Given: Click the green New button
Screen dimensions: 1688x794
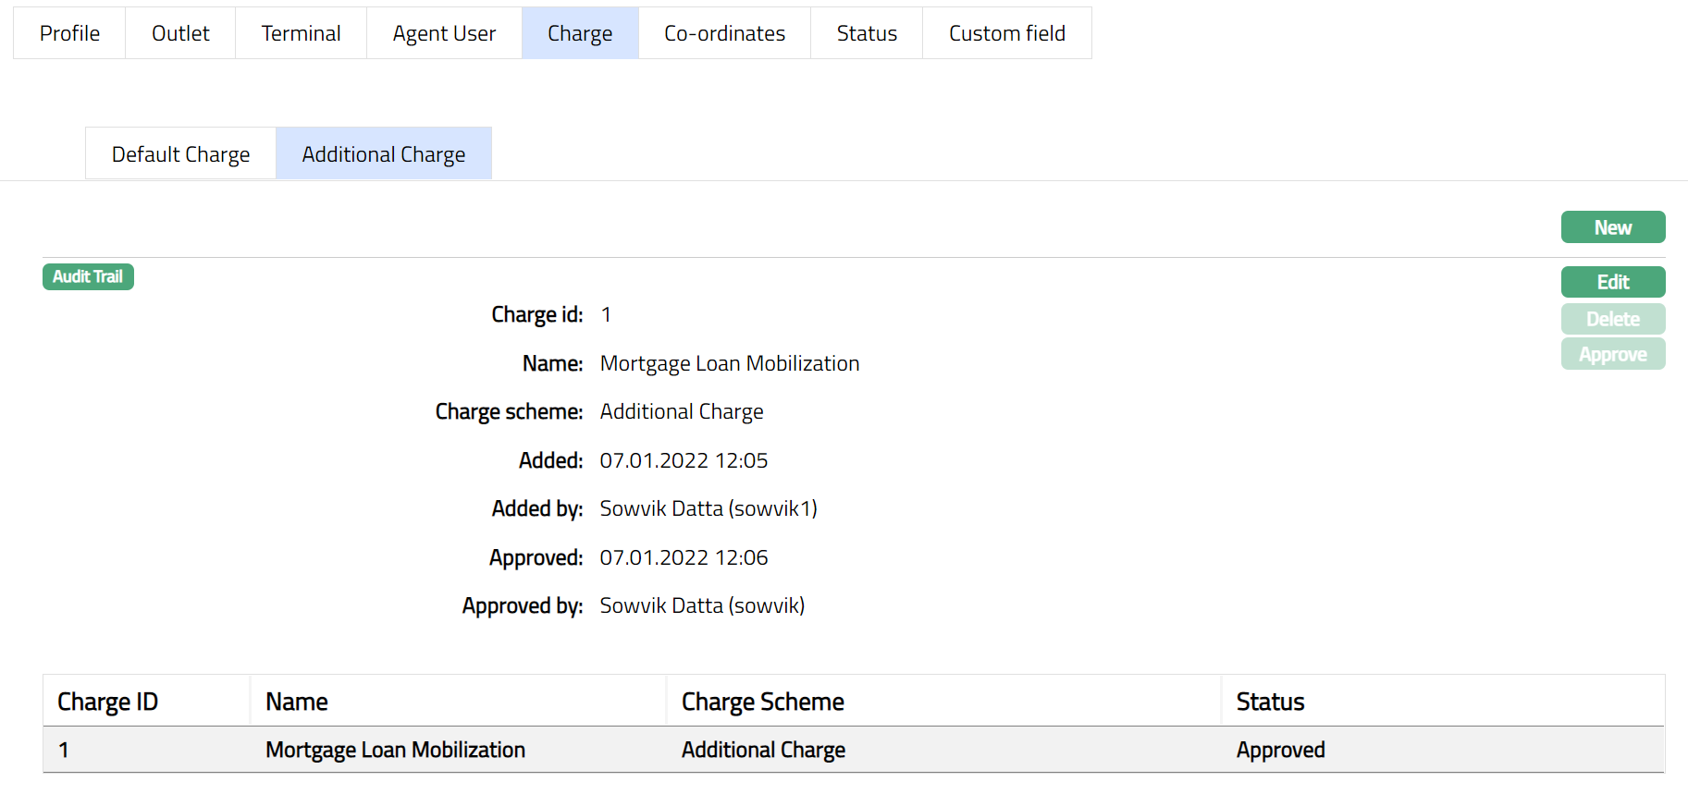Looking at the screenshot, I should click(1612, 227).
